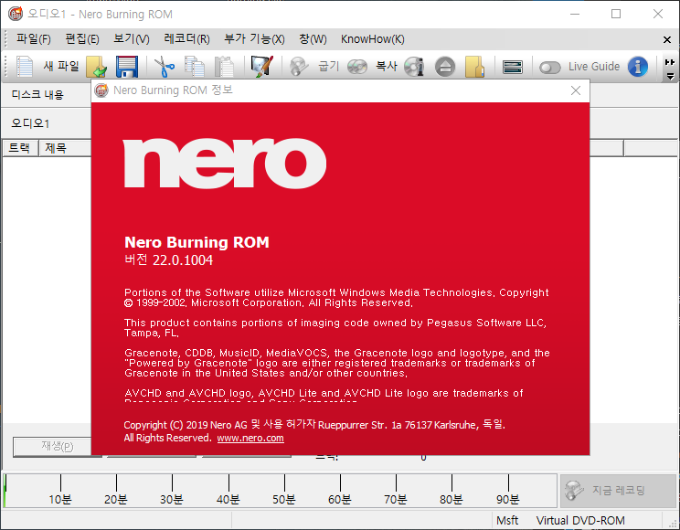Open the www.nero.com link
680x530 pixels.
250,438
